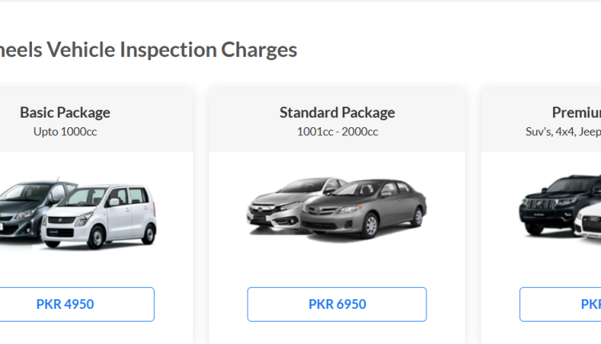Click the 1001cc - 2000cc engine range text
The image size is (601, 344).
click(337, 132)
